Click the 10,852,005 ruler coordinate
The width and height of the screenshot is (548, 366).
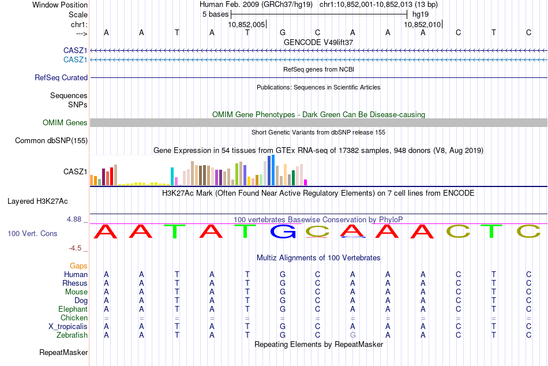246,24
